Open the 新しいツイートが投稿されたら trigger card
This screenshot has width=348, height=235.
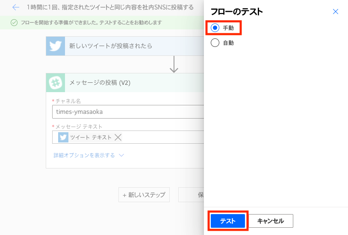pos(125,46)
